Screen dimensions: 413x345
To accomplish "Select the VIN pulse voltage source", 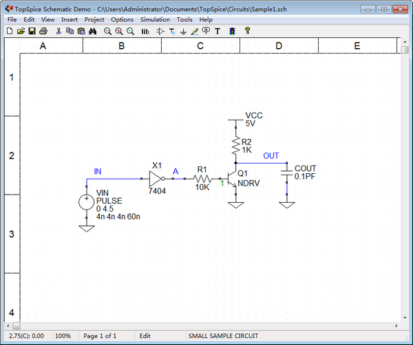I will pyautogui.click(x=87, y=202).
